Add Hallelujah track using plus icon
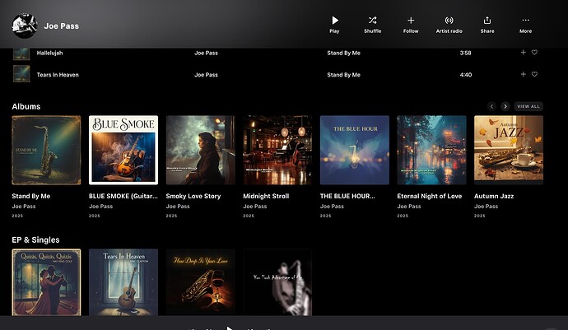568x330 pixels. tap(523, 53)
